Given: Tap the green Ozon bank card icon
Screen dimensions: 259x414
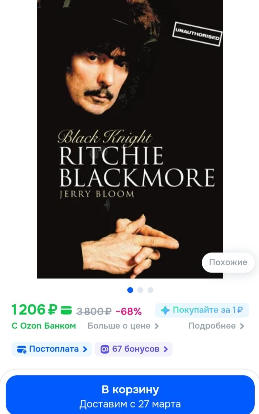Looking at the screenshot, I should pyautogui.click(x=66, y=310).
